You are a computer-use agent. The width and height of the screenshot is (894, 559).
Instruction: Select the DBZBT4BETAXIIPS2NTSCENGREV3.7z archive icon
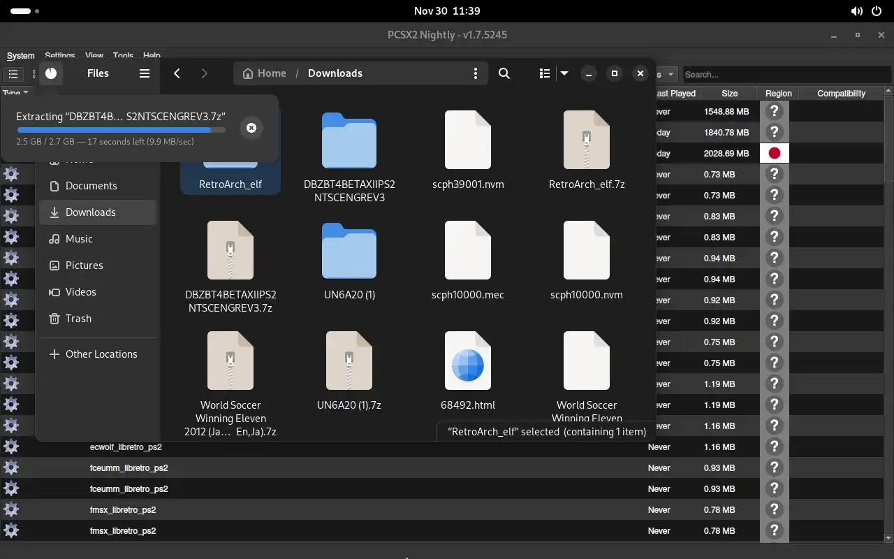[230, 250]
